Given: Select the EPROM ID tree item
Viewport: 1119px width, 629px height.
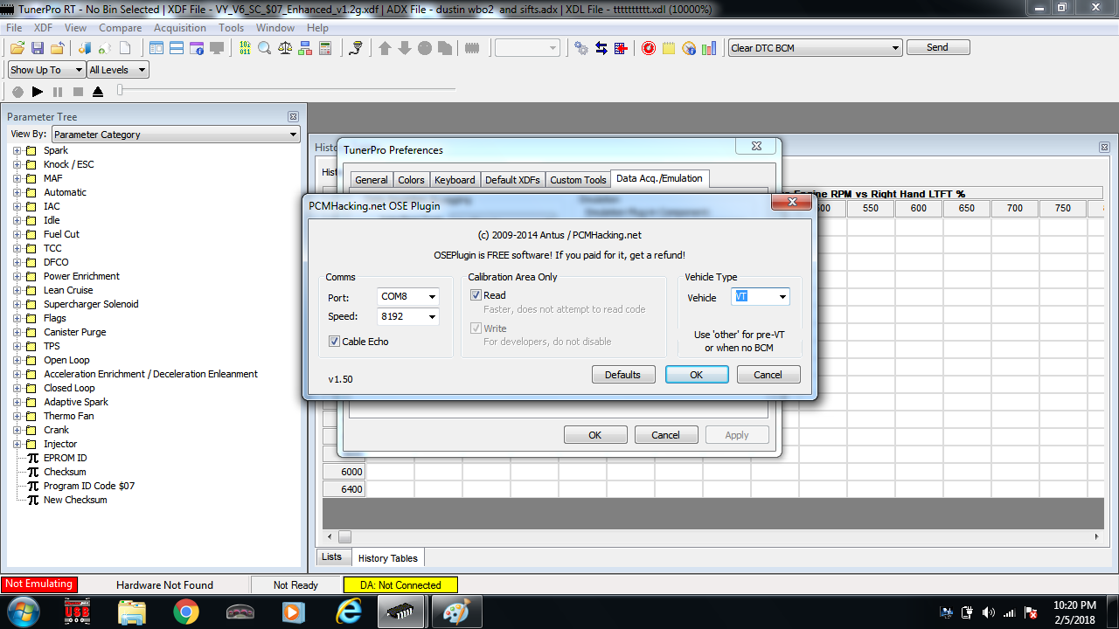Looking at the screenshot, I should coord(65,458).
